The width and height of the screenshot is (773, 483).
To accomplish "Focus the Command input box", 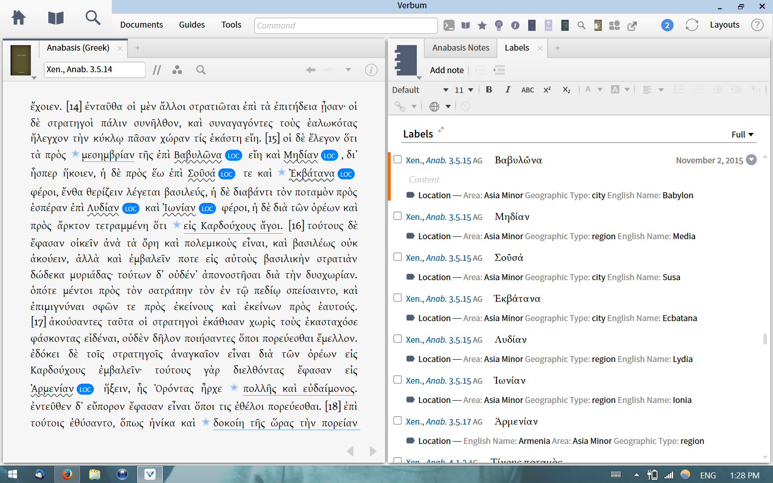I will point(346,25).
